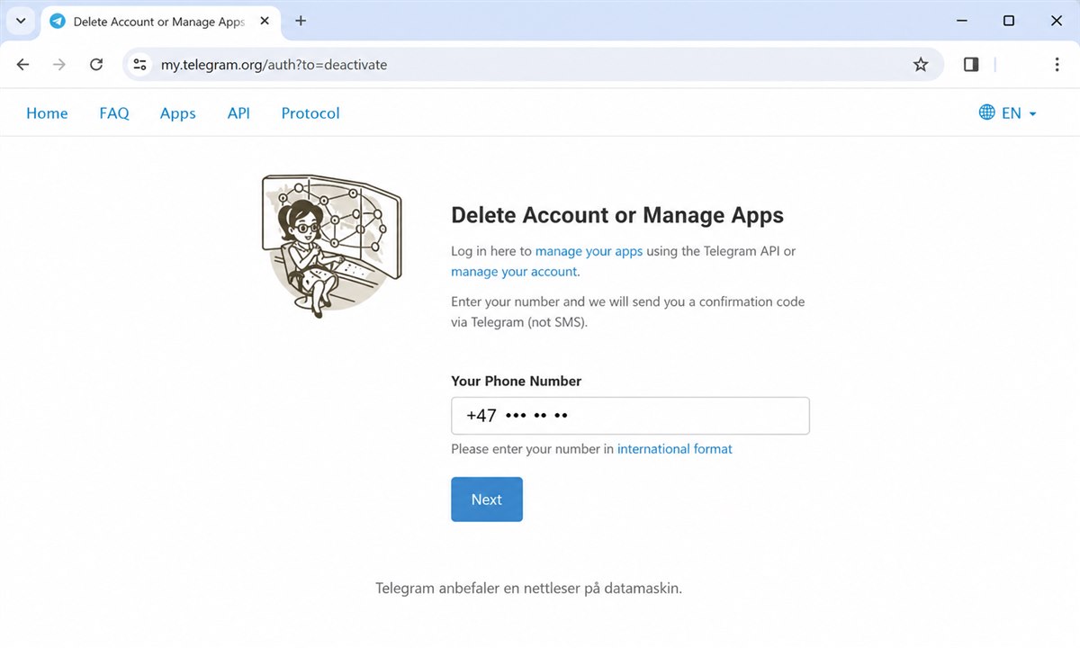Click the Telegram illustration image
Viewport: 1080px width, 648px height.
tap(331, 246)
